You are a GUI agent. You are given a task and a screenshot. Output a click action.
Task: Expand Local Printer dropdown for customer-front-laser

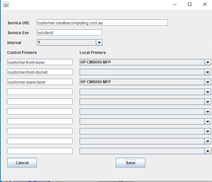click(x=207, y=62)
